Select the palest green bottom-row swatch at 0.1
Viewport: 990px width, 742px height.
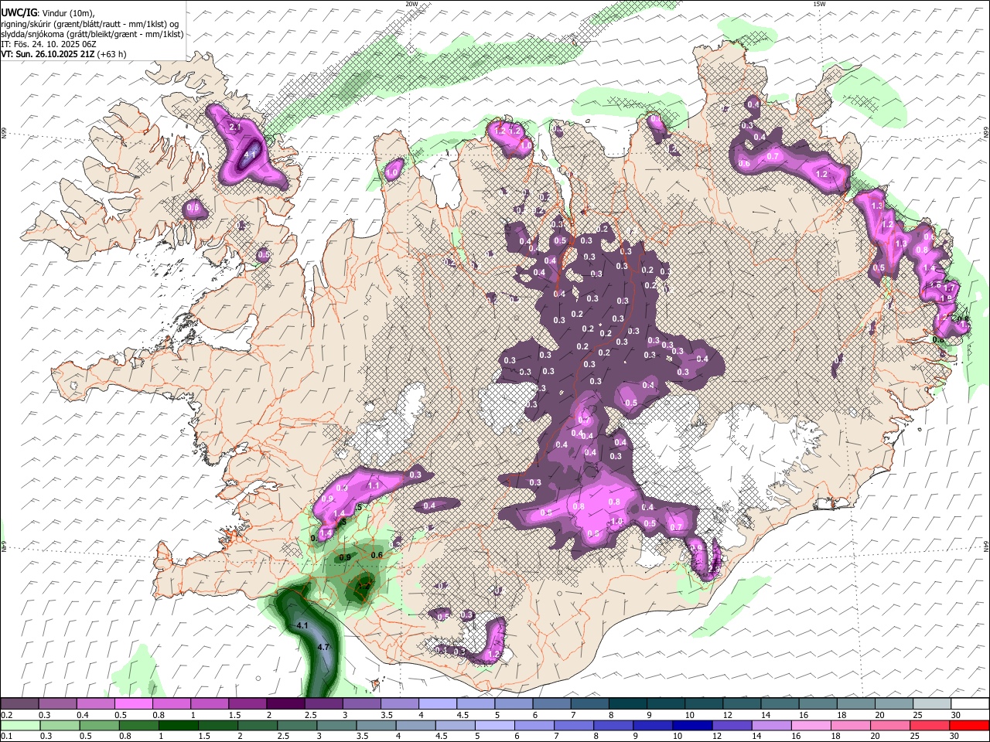(19, 725)
